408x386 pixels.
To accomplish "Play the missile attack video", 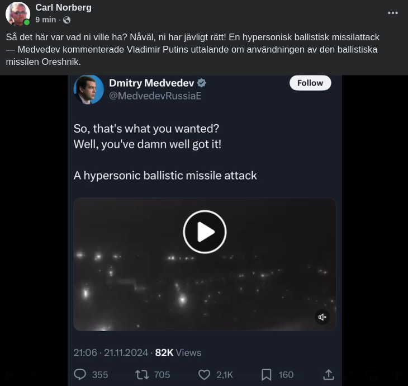I will click(205, 232).
